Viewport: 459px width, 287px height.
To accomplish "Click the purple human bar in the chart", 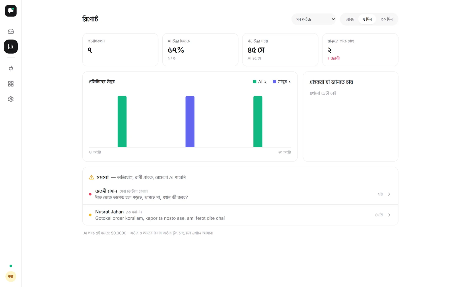I will click(x=190, y=121).
